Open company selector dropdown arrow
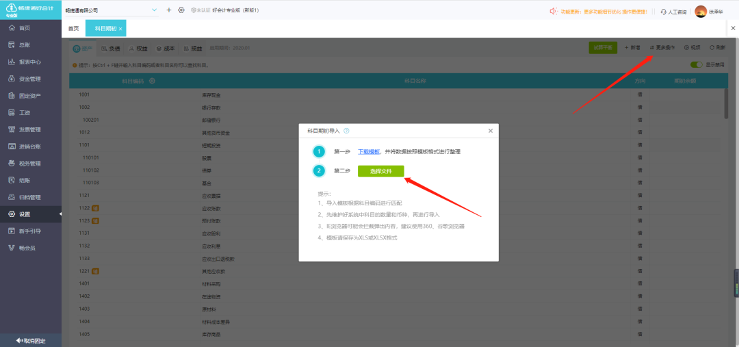The height and width of the screenshot is (347, 739). (155, 10)
